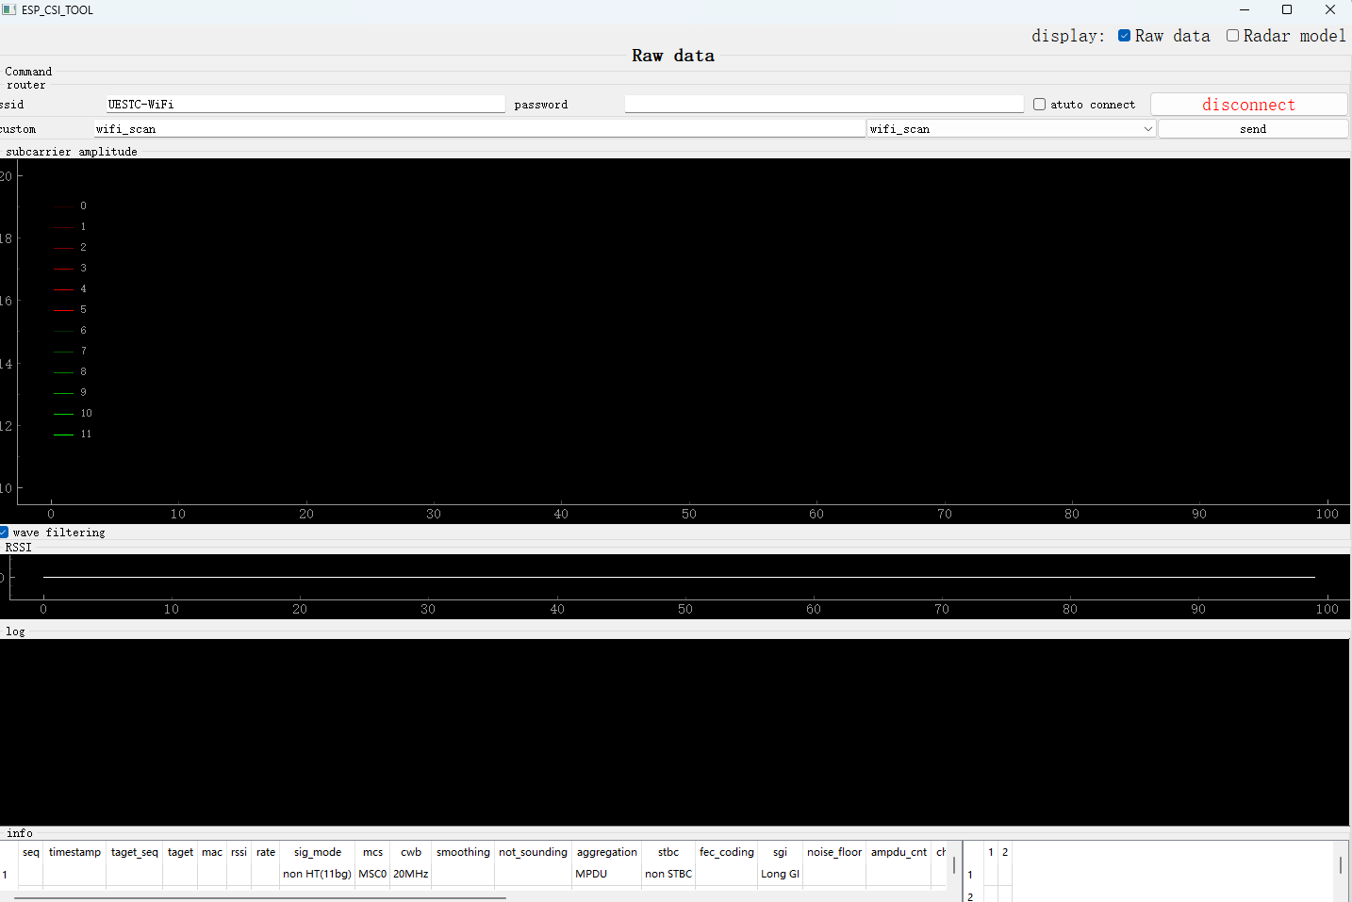Open the wifi_scan command dropdown

[1012, 129]
